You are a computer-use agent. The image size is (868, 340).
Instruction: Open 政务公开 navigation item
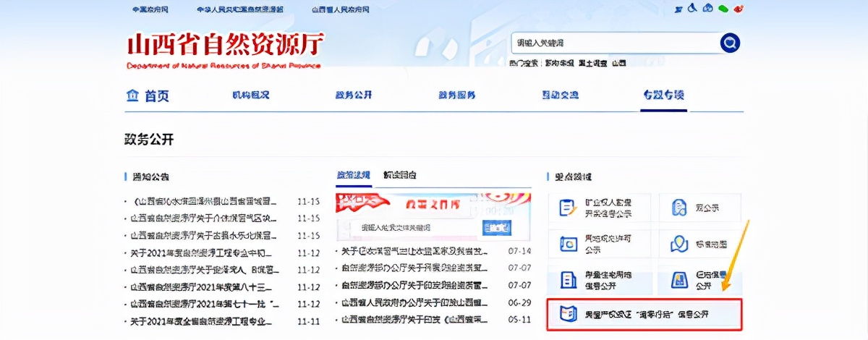click(x=354, y=95)
